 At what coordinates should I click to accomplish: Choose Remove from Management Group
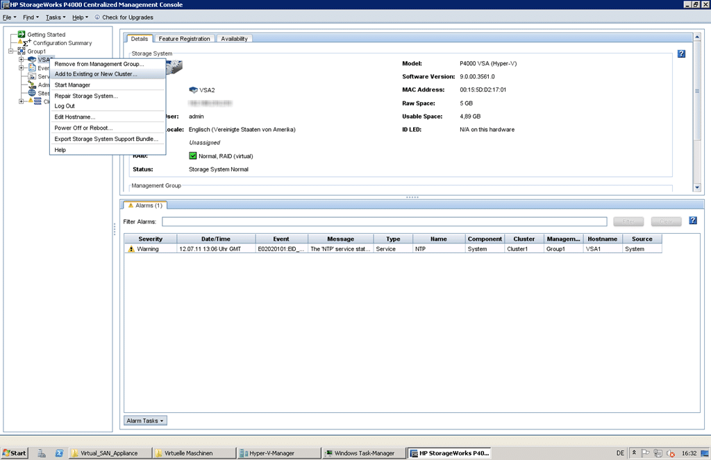coord(108,64)
